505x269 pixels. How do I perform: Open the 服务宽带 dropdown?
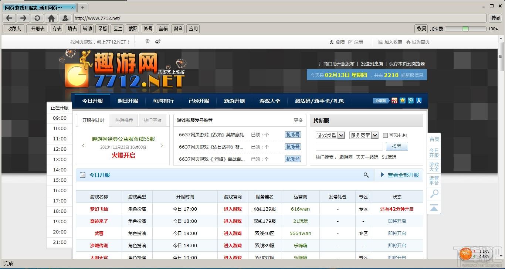tap(364, 135)
